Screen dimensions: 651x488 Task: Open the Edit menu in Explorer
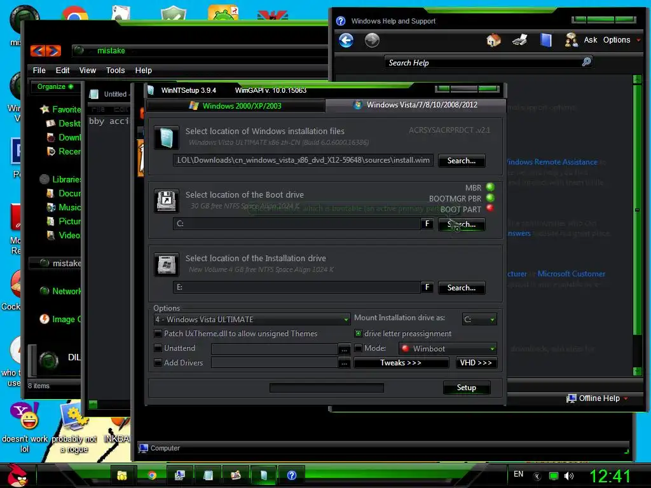pos(62,70)
